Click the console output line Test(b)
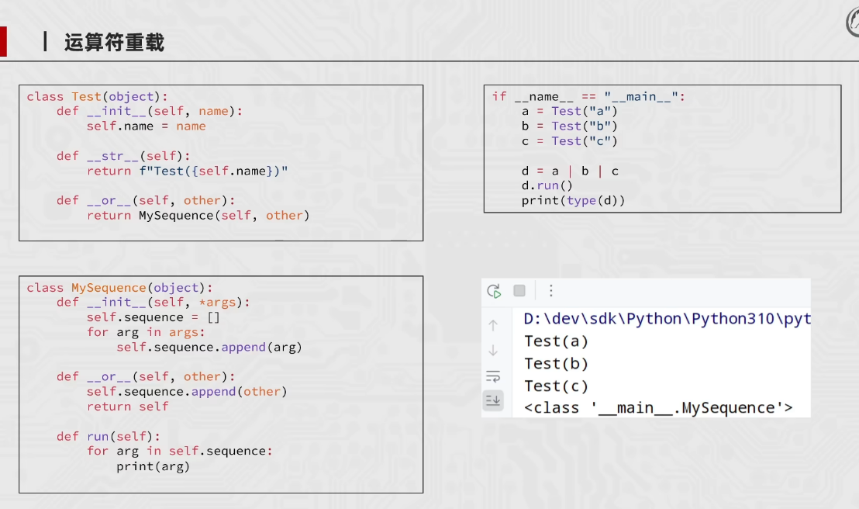Screen dimensions: 859x509 pos(556,364)
